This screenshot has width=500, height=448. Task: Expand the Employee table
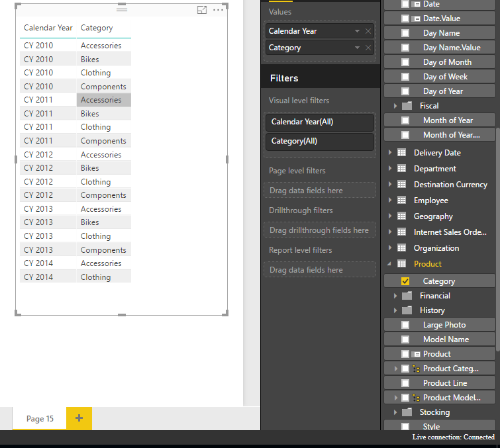390,201
